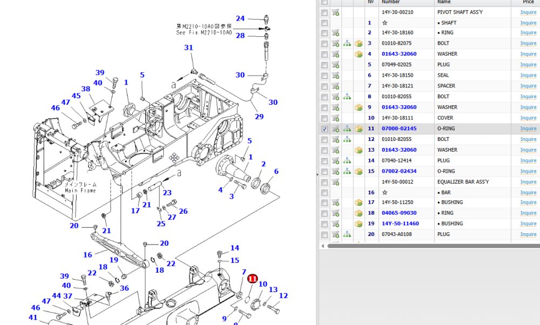Viewport: 540px width, 325px height.
Task: Select the "EQUALIZER BAR ASS'Y" name cell
Action: coord(463,182)
